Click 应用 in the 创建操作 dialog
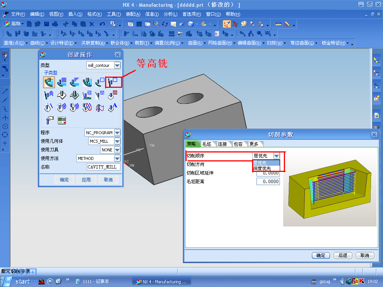Image resolution: width=383 pixels, height=287 pixels. click(x=86, y=180)
